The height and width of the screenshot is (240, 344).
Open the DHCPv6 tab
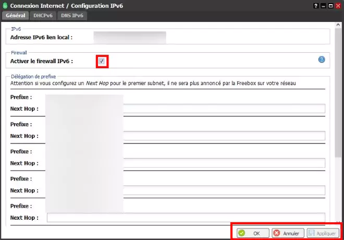pyautogui.click(x=43, y=16)
